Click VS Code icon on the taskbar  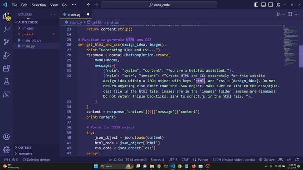pos(173,166)
